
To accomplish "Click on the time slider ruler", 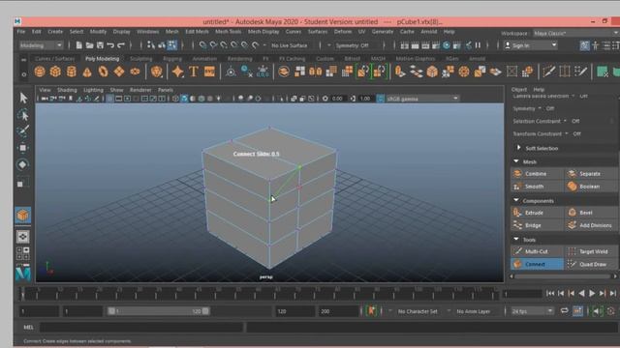I will (x=259, y=293).
